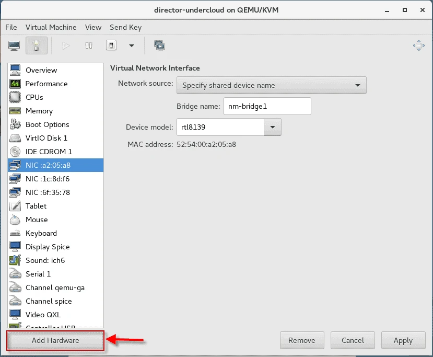
Task: Open the Device model dropdown showing rtl8139
Action: point(272,126)
